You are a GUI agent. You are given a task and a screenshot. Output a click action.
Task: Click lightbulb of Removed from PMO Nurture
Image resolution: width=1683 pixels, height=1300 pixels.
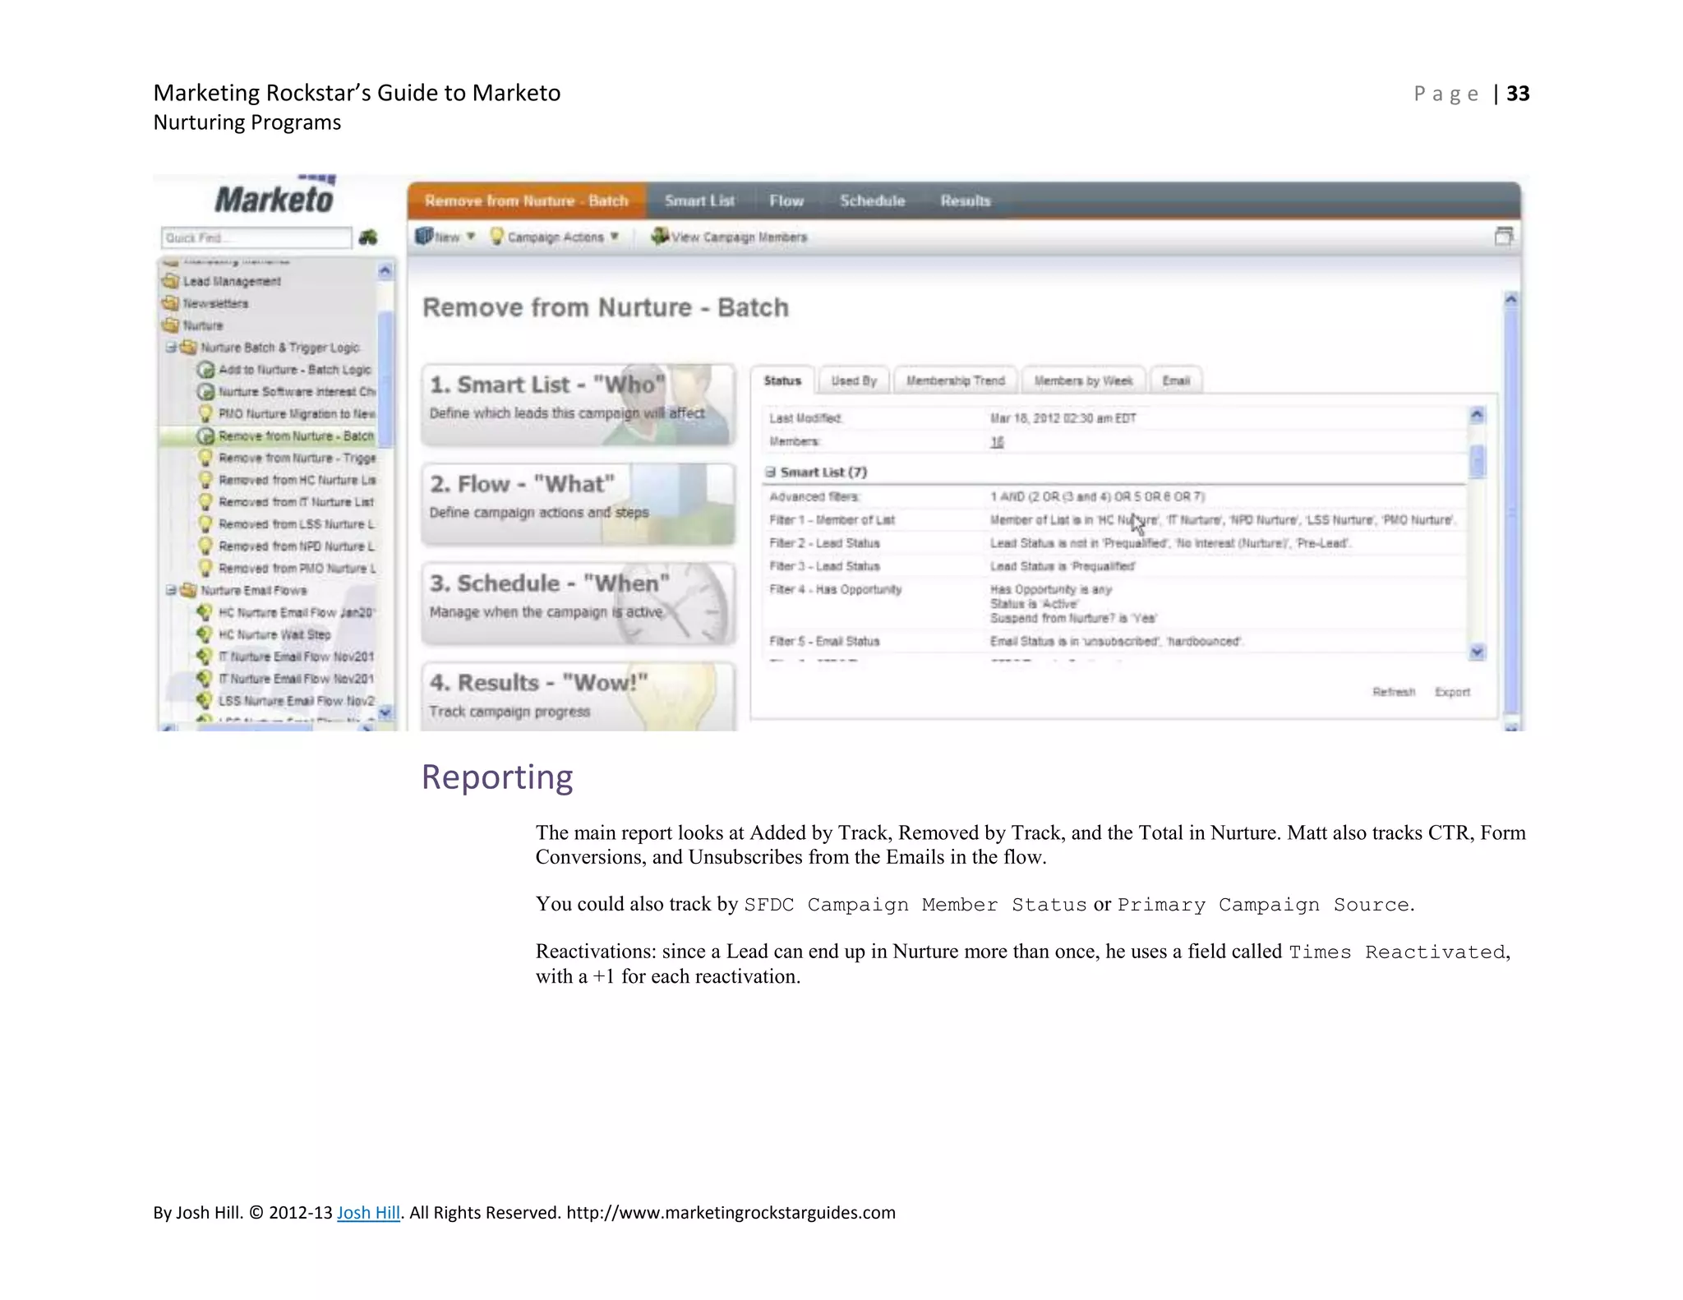pyautogui.click(x=205, y=569)
